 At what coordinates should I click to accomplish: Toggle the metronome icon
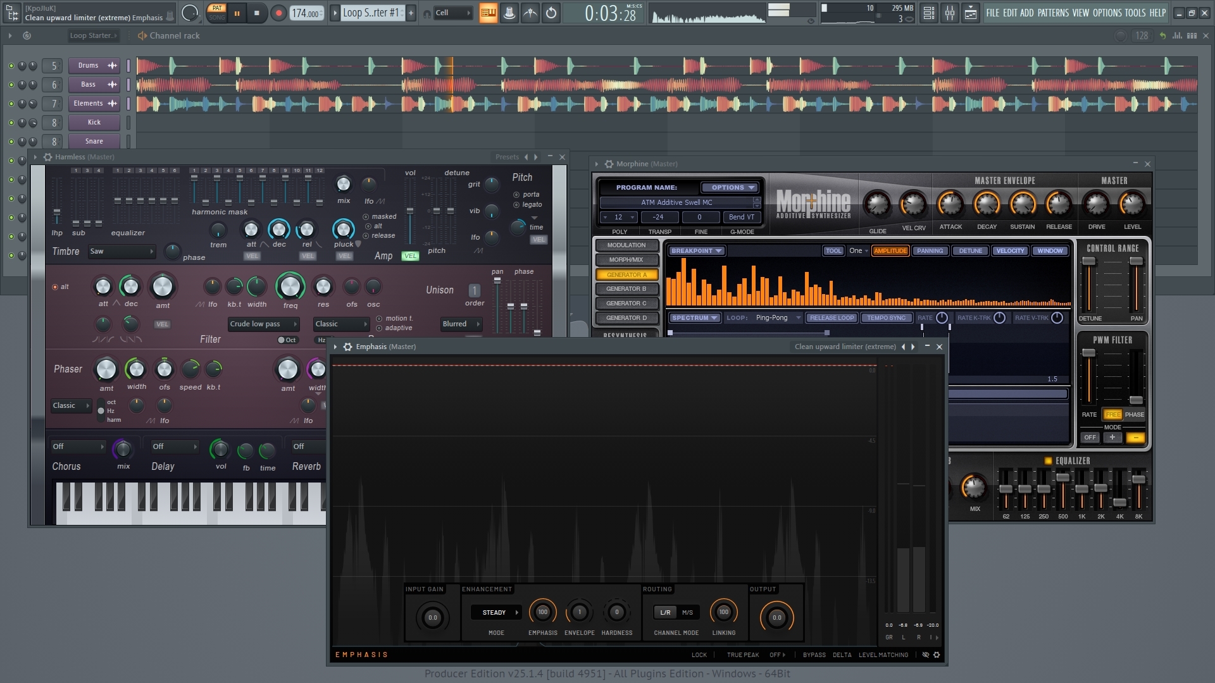[509, 13]
